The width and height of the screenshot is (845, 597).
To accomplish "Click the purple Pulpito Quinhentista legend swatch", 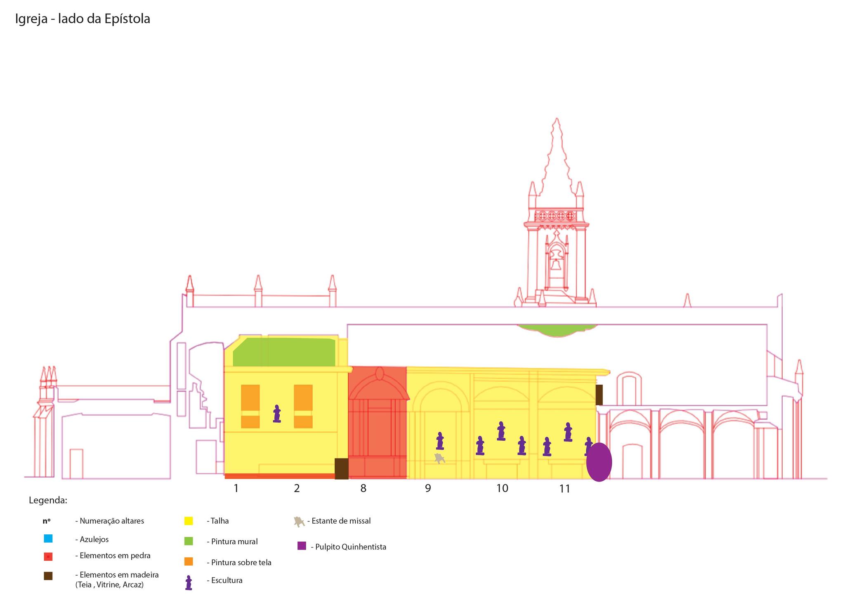I will 302,546.
